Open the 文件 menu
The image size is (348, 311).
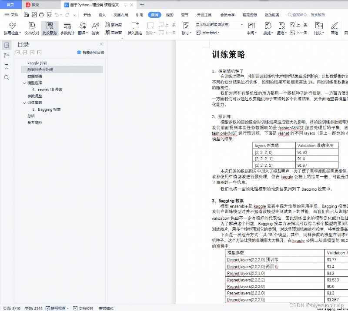coord(11,15)
